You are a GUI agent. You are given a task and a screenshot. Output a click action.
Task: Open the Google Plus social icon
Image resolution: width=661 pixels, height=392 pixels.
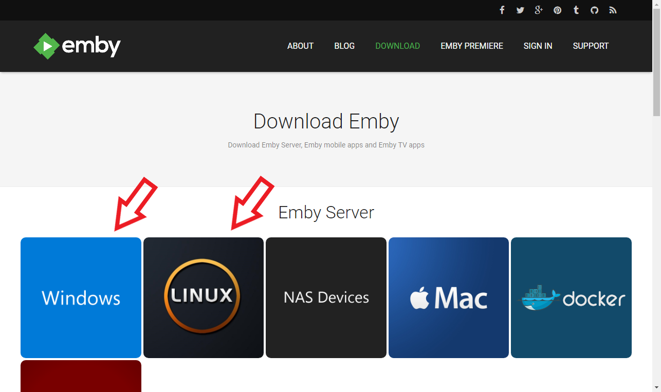click(539, 10)
